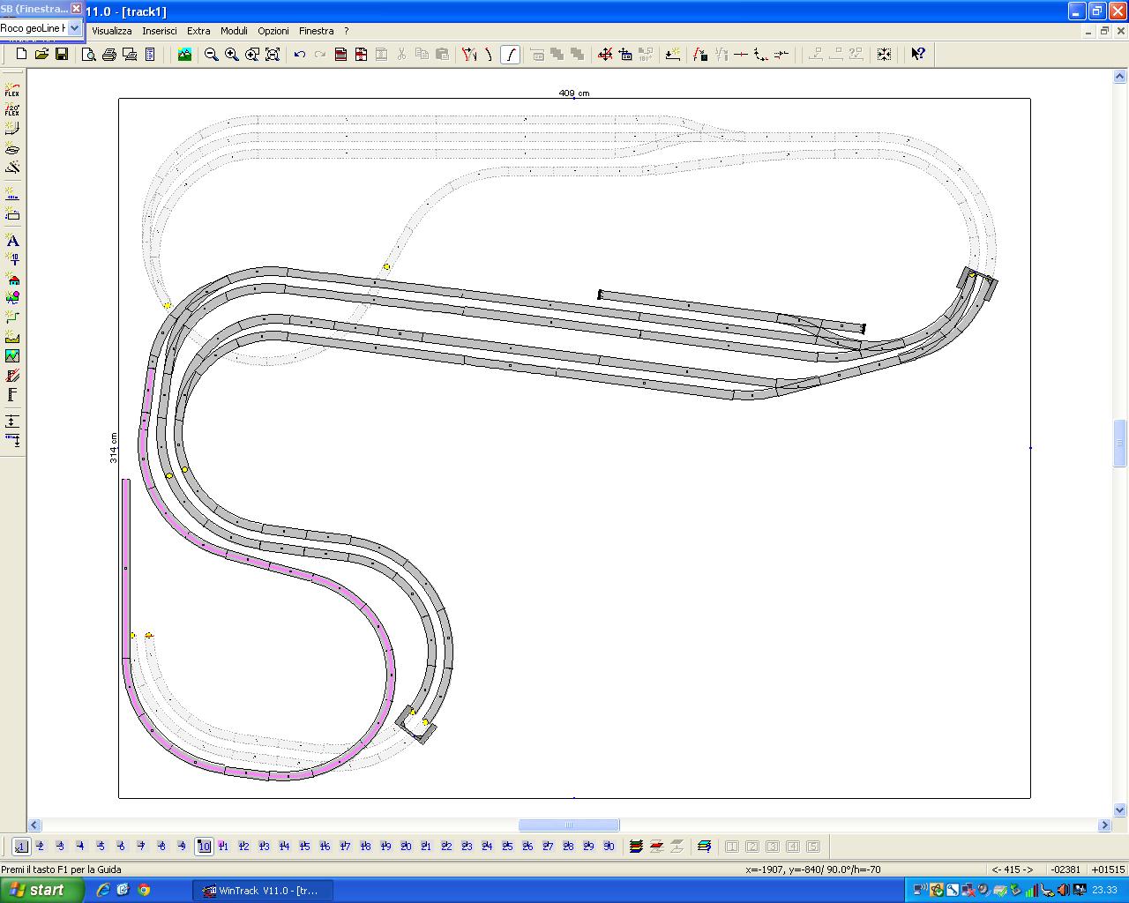Click the 409 cm width dimension label
The width and height of the screenshot is (1129, 903).
(574, 93)
